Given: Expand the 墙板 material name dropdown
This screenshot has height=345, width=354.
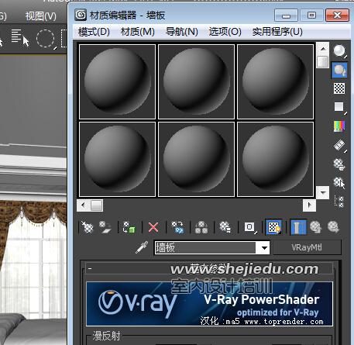Looking at the screenshot, I should [x=264, y=248].
